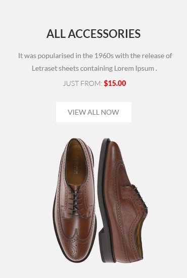
Task: Click the black laces on the left shoe
Action: point(76,202)
